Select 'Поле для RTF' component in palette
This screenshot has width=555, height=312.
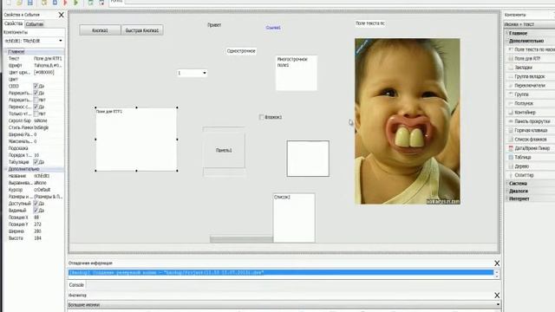[x=526, y=58]
